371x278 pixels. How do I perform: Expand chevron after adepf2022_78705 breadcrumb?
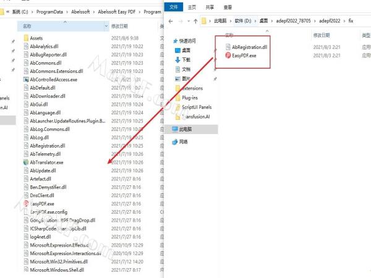tap(315, 21)
